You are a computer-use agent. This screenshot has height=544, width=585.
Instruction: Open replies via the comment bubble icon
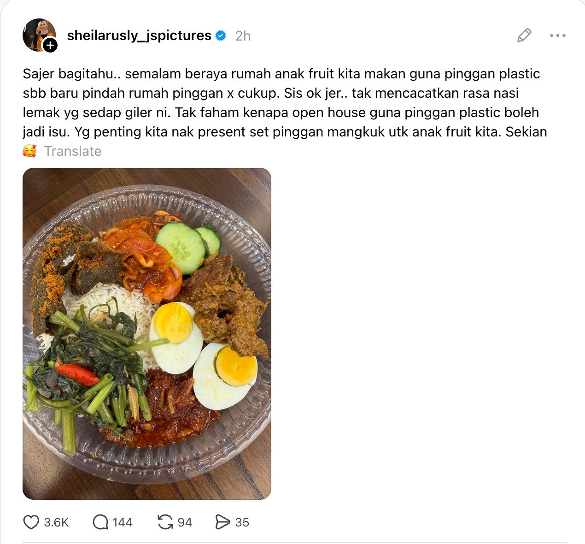100,522
